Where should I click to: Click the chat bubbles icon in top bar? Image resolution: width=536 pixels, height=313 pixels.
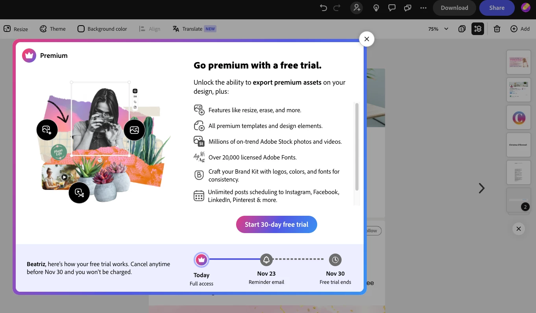click(408, 7)
